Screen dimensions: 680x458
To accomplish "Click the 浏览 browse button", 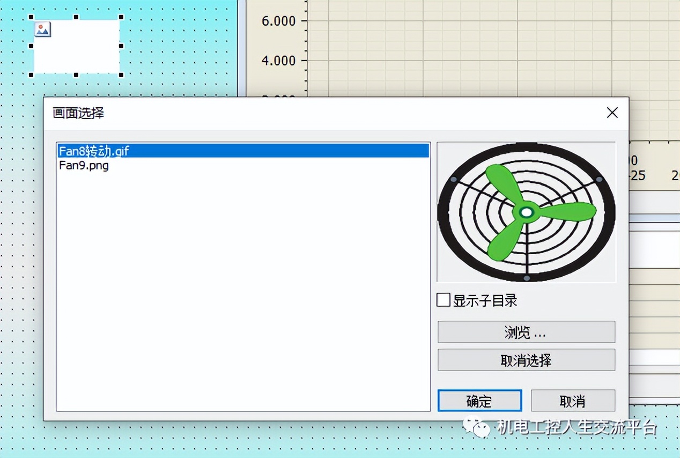I will click(x=526, y=332).
